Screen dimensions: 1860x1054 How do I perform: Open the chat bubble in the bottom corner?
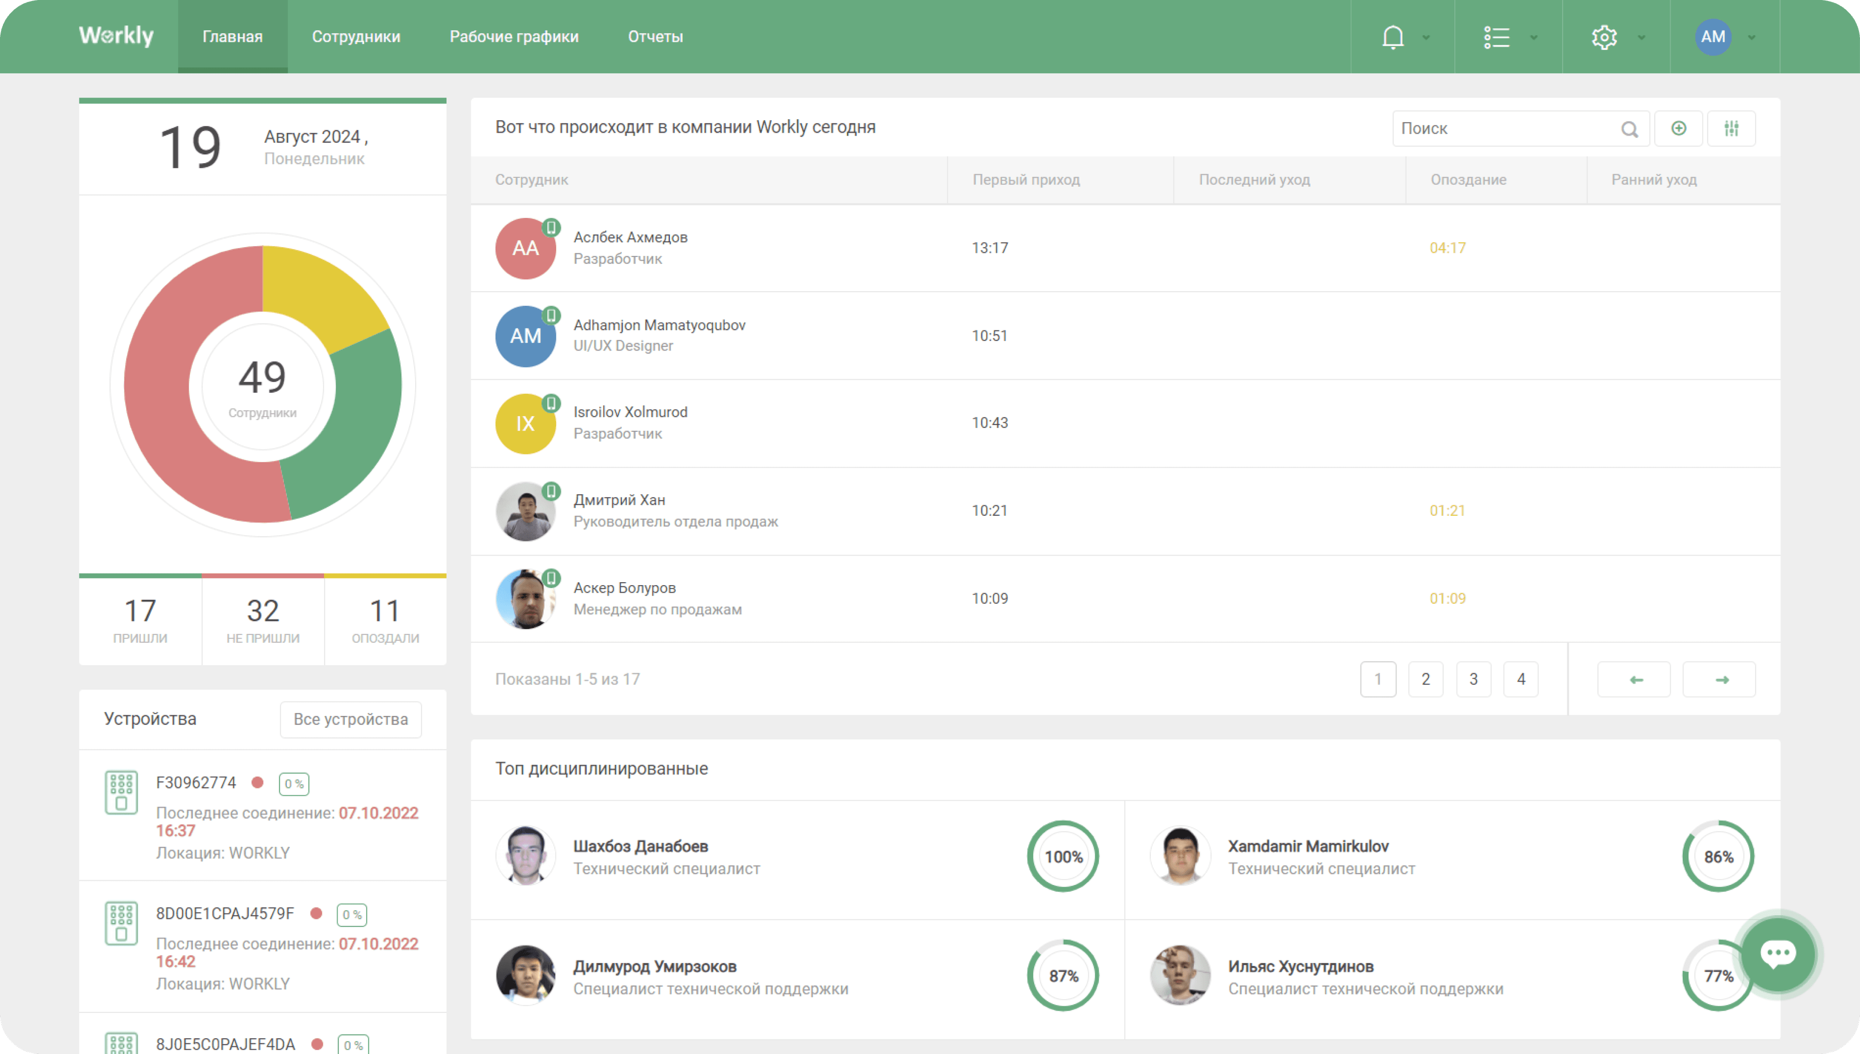[x=1780, y=954]
